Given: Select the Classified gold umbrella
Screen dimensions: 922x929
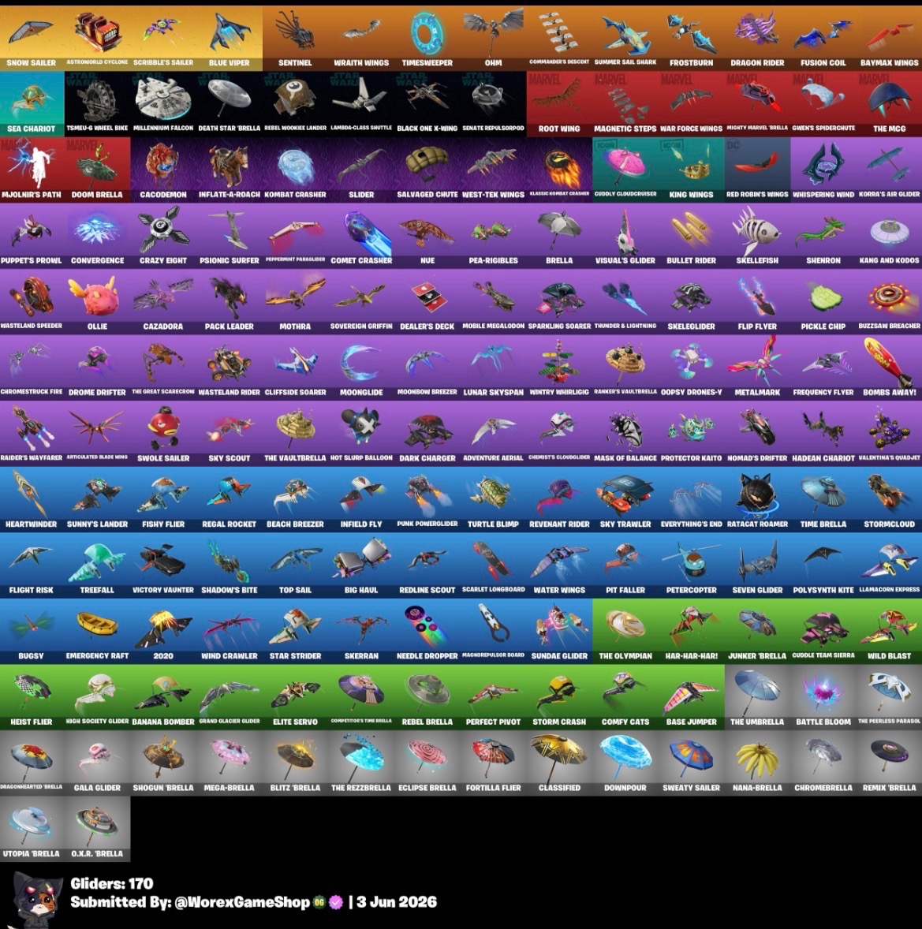Looking at the screenshot, I should (559, 762).
